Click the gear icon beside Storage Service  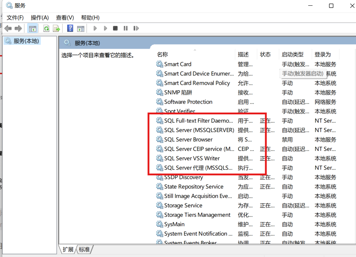point(159,205)
